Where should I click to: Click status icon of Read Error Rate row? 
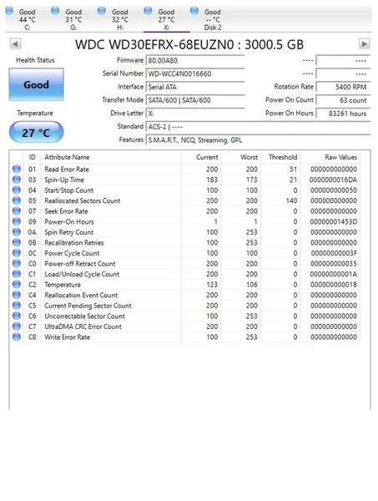pos(17,169)
